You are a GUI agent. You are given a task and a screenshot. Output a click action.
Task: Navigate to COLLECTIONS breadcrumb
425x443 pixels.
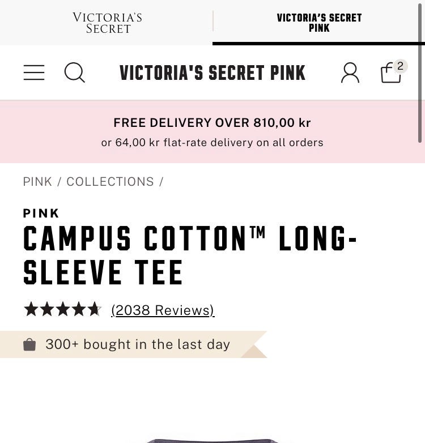click(x=110, y=182)
